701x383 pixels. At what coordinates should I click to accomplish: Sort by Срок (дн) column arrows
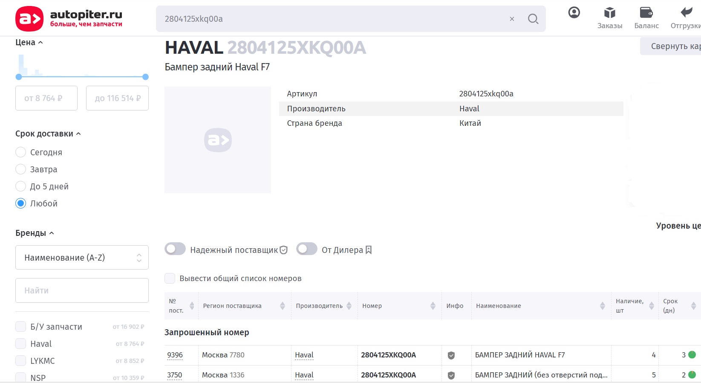[694, 306]
